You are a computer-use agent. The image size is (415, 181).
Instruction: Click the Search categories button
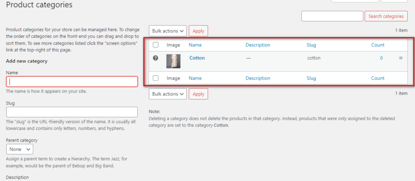pyautogui.click(x=386, y=16)
